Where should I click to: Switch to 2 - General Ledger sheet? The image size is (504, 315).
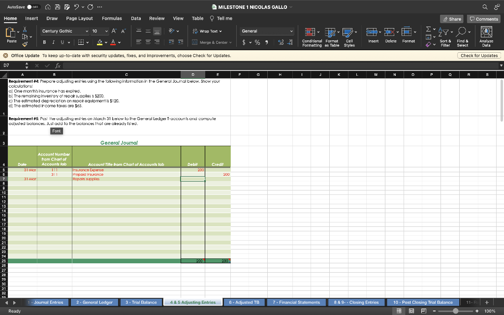pyautogui.click(x=94, y=302)
